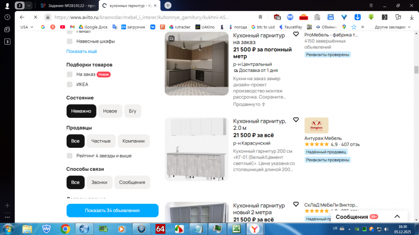The width and height of the screenshot is (419, 235).
Task: Open Chrome from the taskbar
Action: [x=65, y=229]
